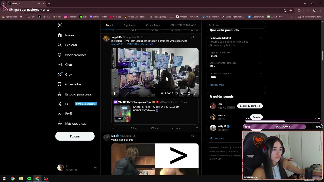Switch to the Siguiendo tab

pyautogui.click(x=130, y=25)
